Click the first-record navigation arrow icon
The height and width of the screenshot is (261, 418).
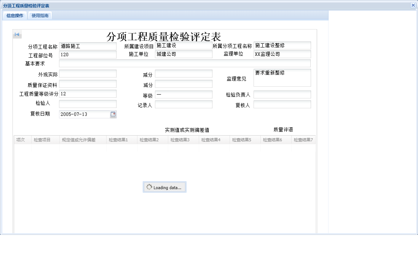tap(17, 34)
